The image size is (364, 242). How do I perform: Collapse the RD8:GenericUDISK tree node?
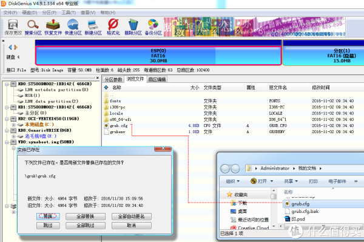7,131
